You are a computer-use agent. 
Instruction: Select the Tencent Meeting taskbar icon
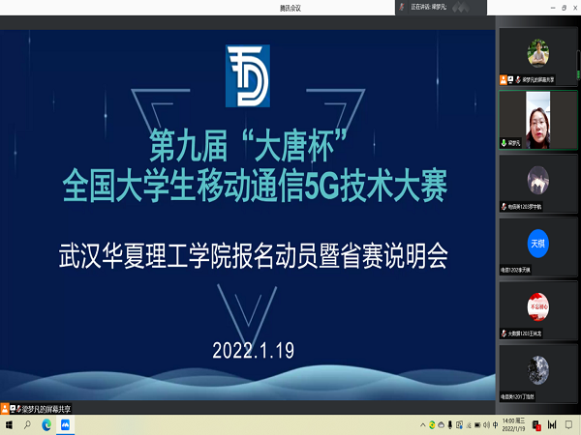[66, 425]
